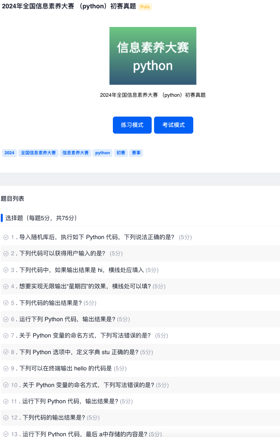Click check icon for question 10
280x437 pixels.
(6, 385)
